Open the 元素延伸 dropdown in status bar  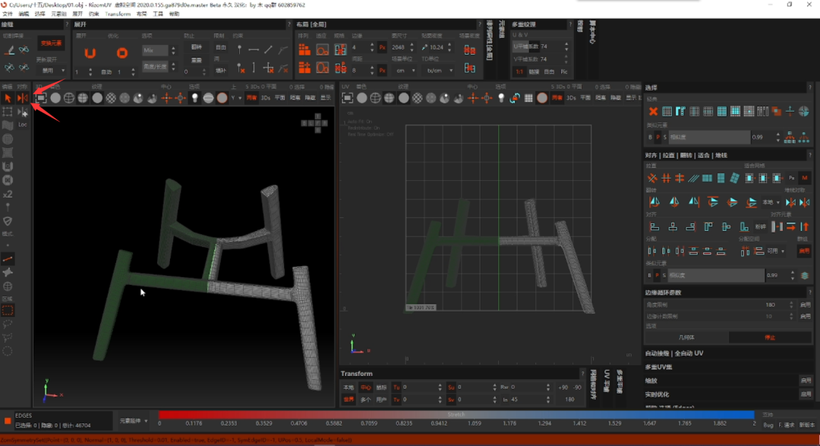click(134, 421)
